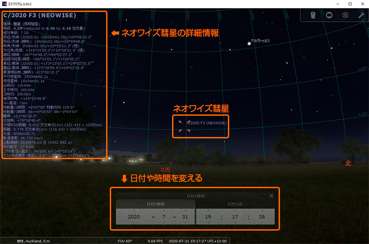Image resolution: width=369 pixels, height=244 pixels.
Task: Decrease the hour 19 with down arrow
Action: click(208, 222)
